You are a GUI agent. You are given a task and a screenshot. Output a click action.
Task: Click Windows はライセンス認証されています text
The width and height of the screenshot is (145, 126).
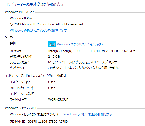tap(35, 114)
